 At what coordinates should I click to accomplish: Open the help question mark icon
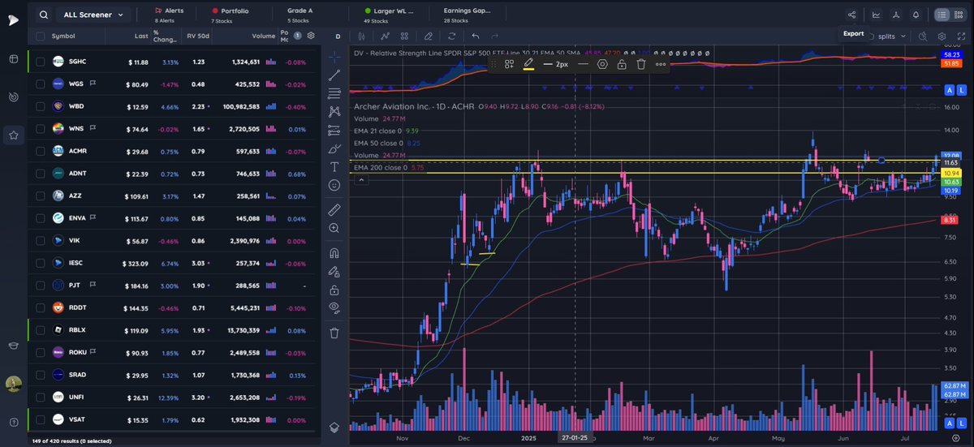coord(12,422)
